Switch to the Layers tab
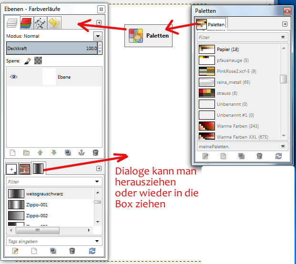 pos(12,23)
